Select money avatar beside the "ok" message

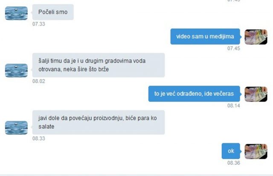coord(256,151)
